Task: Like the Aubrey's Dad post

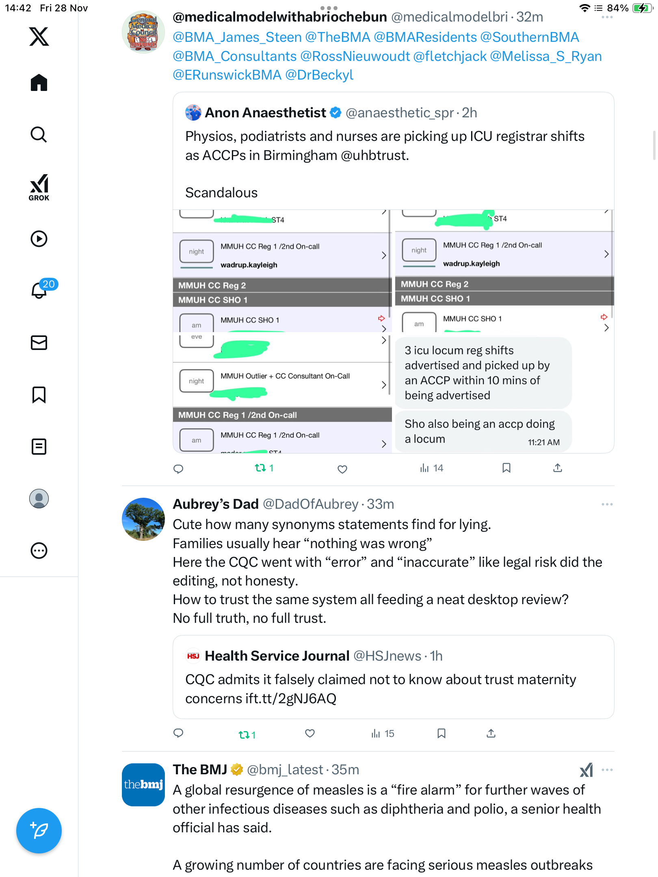Action: pyautogui.click(x=310, y=733)
